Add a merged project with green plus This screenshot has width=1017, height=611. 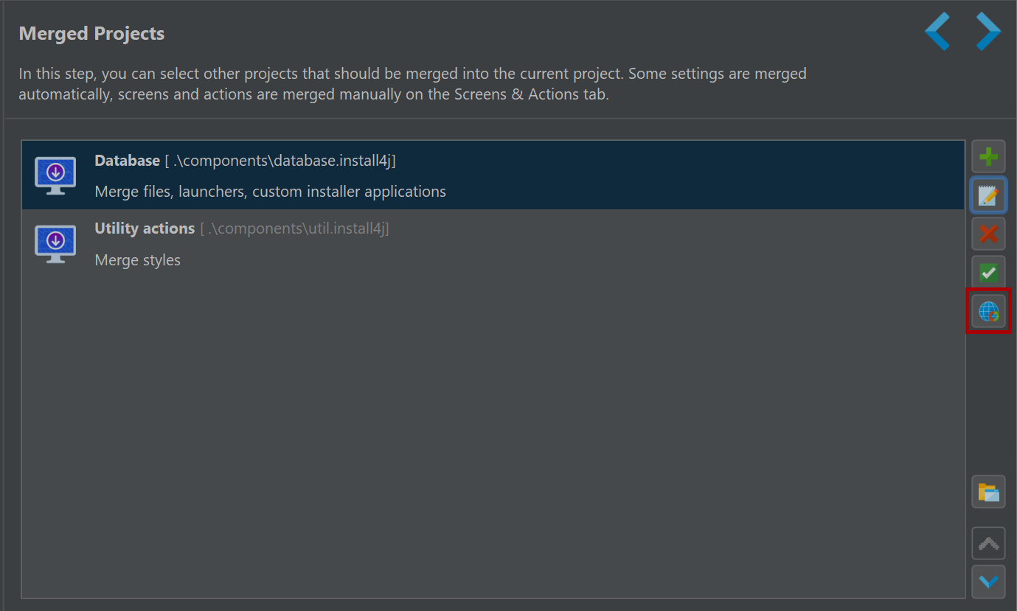click(988, 157)
